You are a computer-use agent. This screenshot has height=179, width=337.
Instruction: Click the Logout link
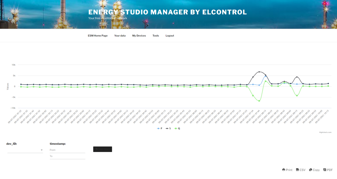coord(170,36)
